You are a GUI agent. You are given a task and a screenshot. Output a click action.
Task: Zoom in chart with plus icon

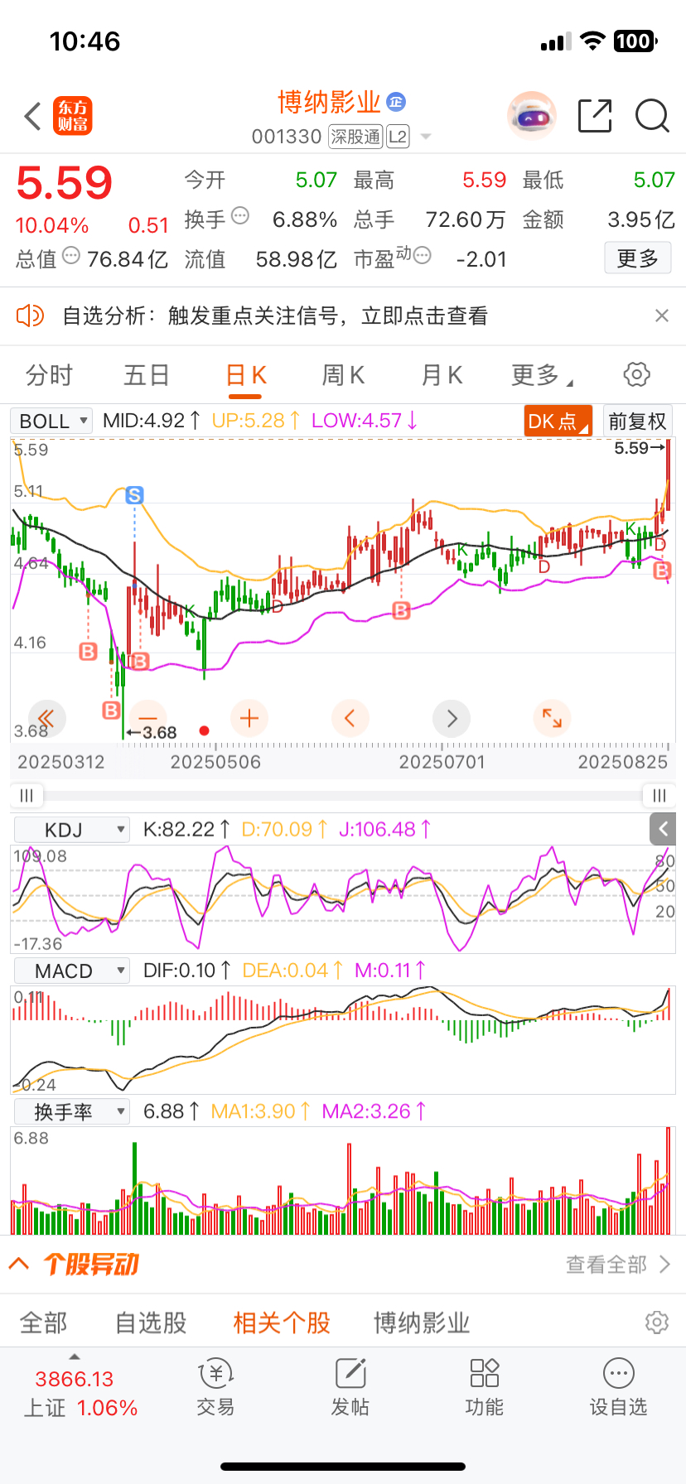click(249, 718)
